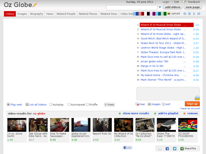Screen dimensions: 206x154
Task: Click the Login link
Action: [x=166, y=2]
